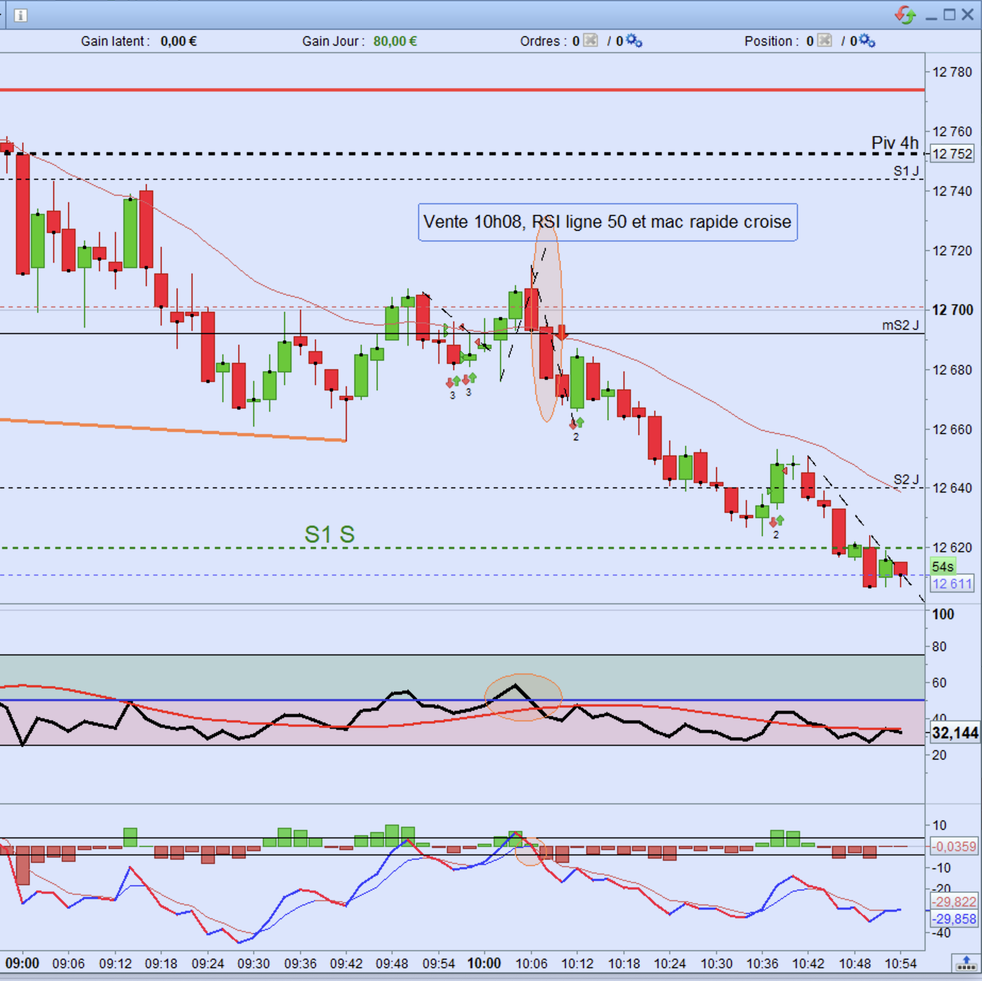This screenshot has width=982, height=981.
Task: Click the 'S1 J' support label
Action: tap(906, 171)
